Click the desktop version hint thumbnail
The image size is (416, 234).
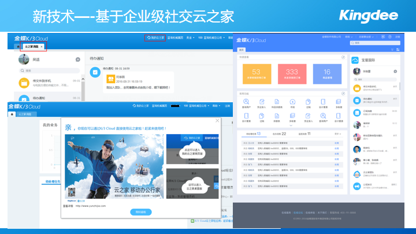(x=192, y=183)
